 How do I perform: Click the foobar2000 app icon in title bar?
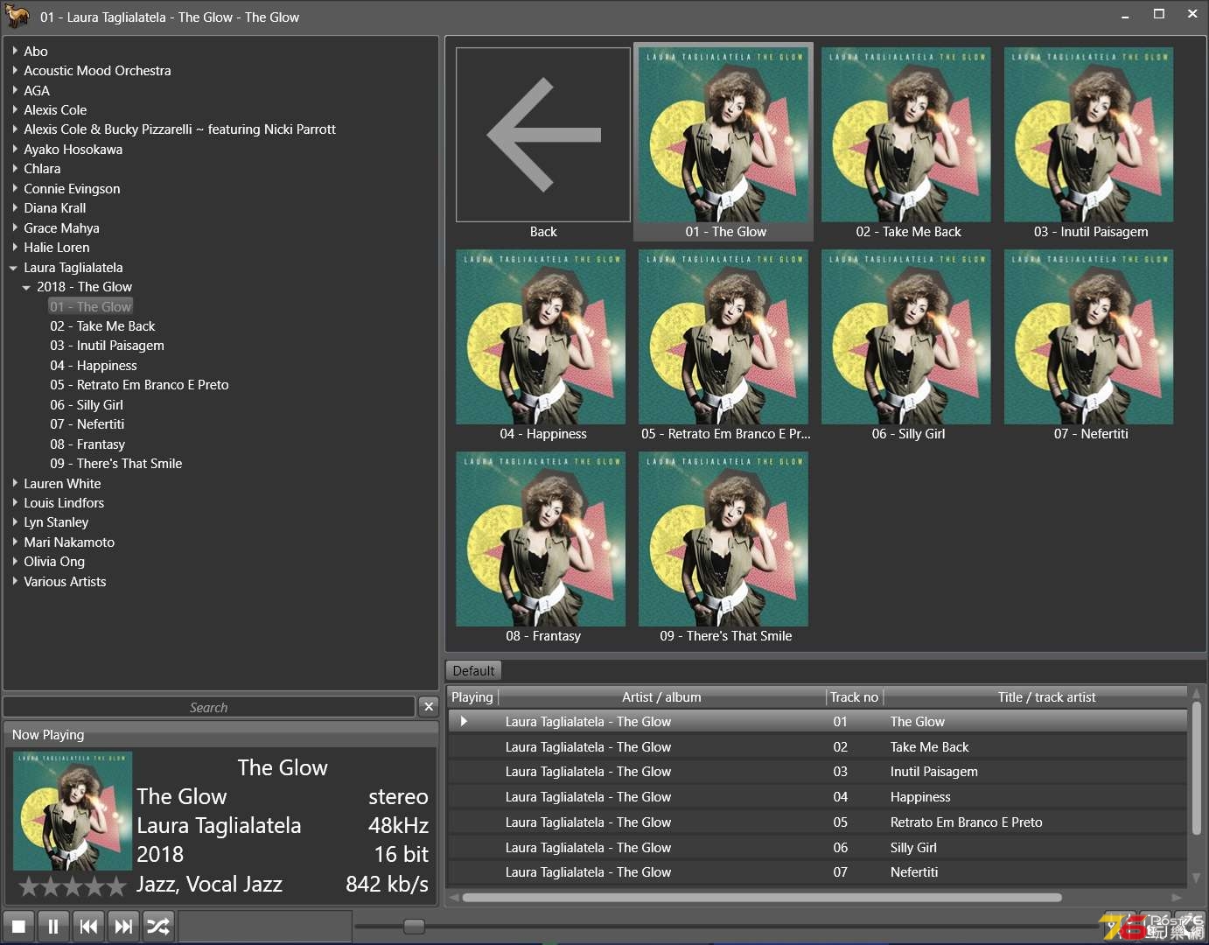(17, 16)
